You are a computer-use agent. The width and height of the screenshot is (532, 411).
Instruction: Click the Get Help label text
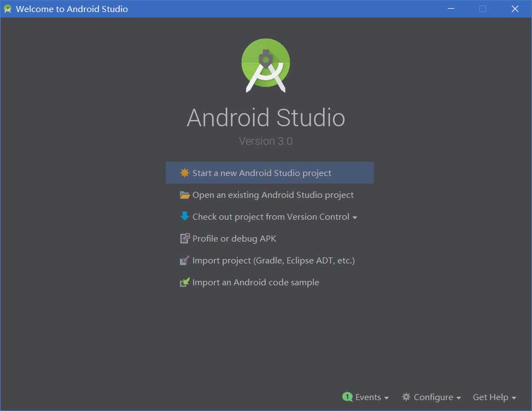point(490,397)
